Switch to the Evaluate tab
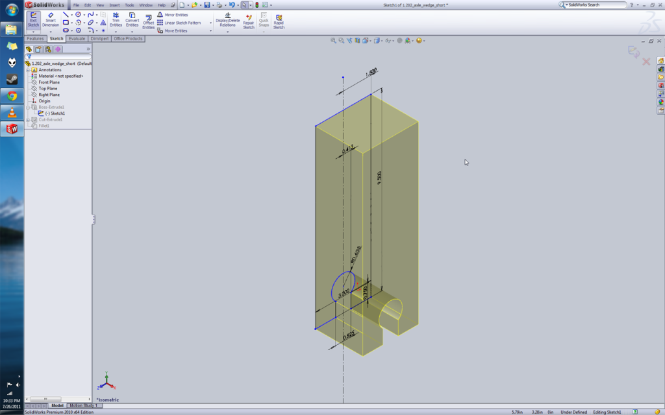Screen dimensions: 665x415 [77, 38]
